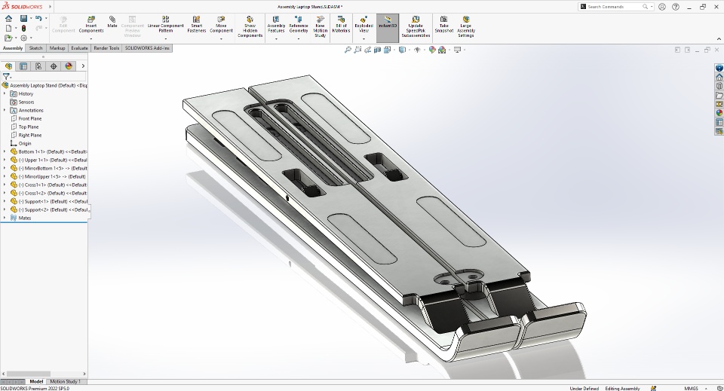This screenshot has height=391, width=724.
Task: Select Right Plane in the tree
Action: pos(29,135)
